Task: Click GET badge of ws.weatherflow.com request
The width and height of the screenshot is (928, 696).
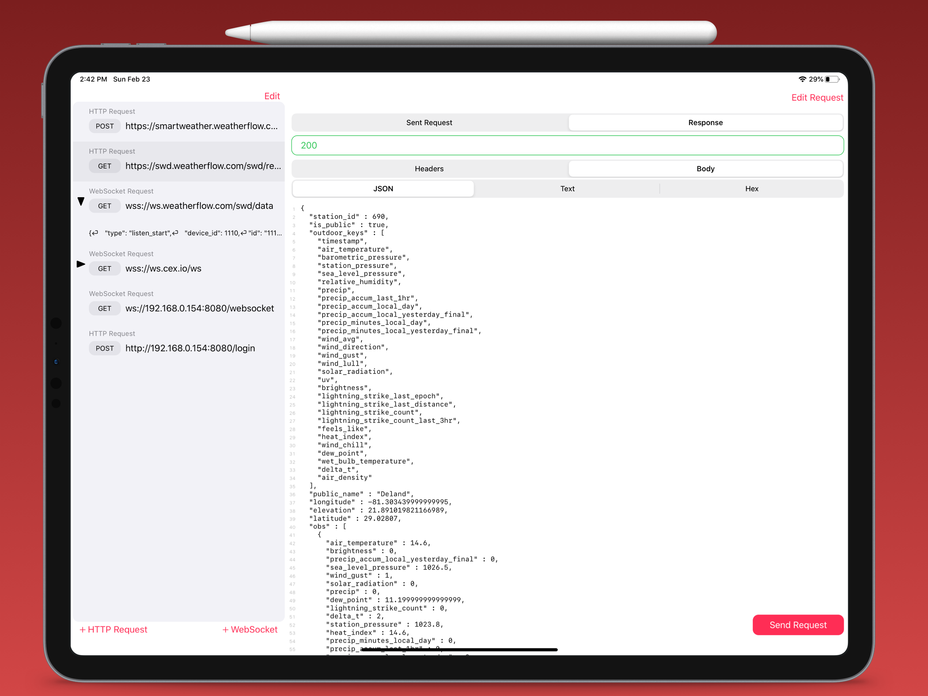Action: pos(105,206)
